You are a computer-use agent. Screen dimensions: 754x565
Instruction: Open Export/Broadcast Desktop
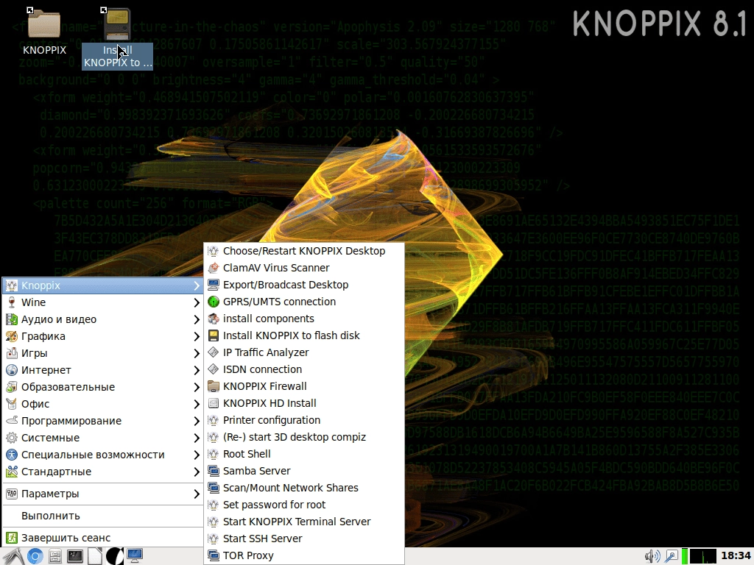pyautogui.click(x=304, y=285)
